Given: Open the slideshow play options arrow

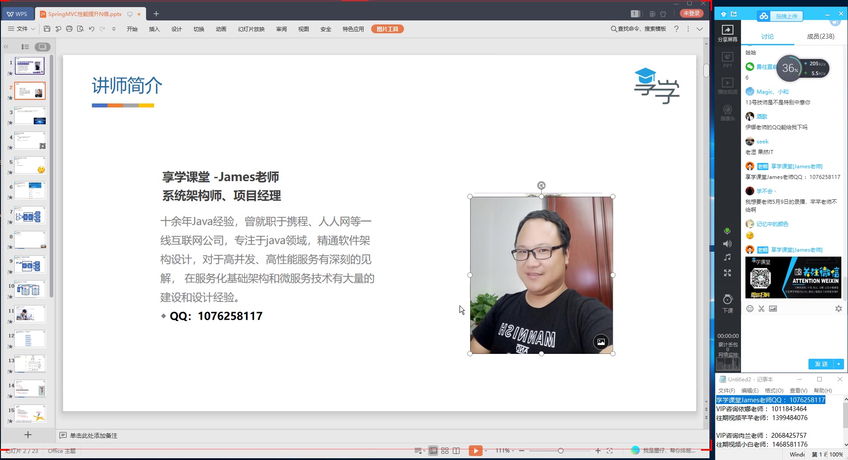Looking at the screenshot, I should pos(486,451).
